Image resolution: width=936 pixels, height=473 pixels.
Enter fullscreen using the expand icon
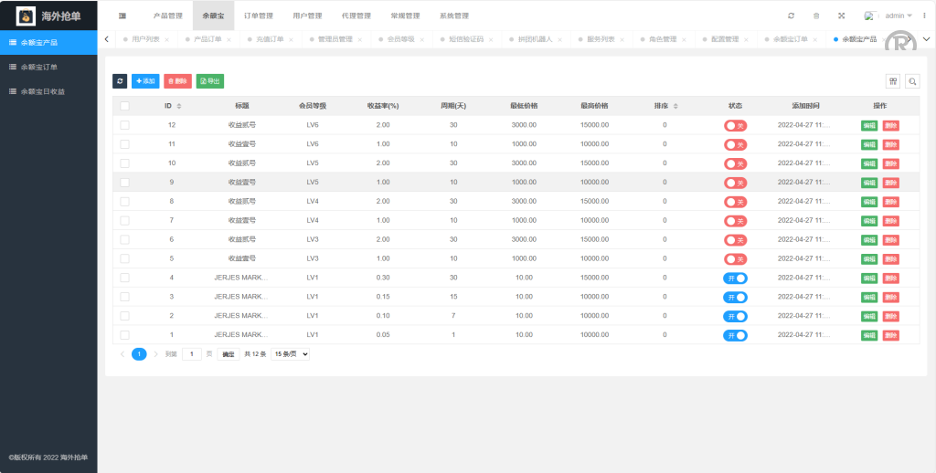click(x=841, y=16)
